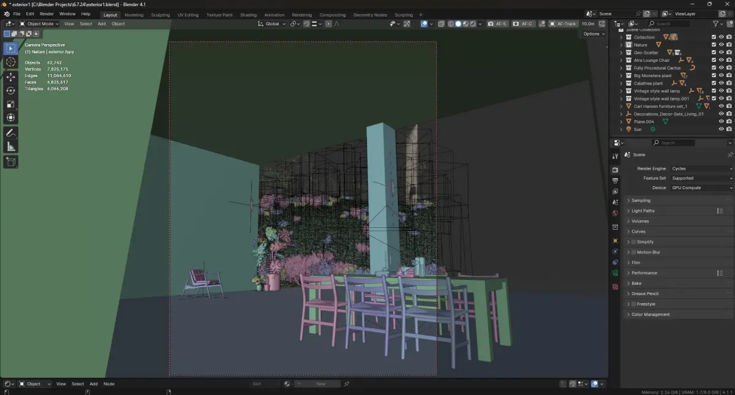
Task: Switch to rendered viewport shading
Action: click(x=473, y=24)
